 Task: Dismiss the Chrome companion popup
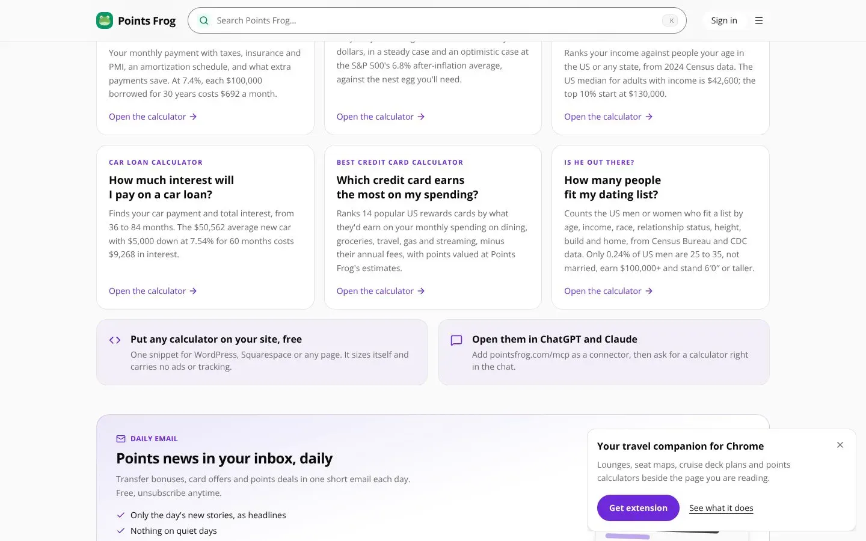point(840,445)
